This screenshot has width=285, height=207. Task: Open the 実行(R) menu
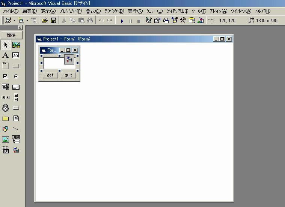(x=135, y=11)
